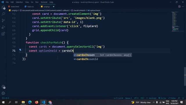Open the File menu

pyautogui.click(x=7, y=2)
